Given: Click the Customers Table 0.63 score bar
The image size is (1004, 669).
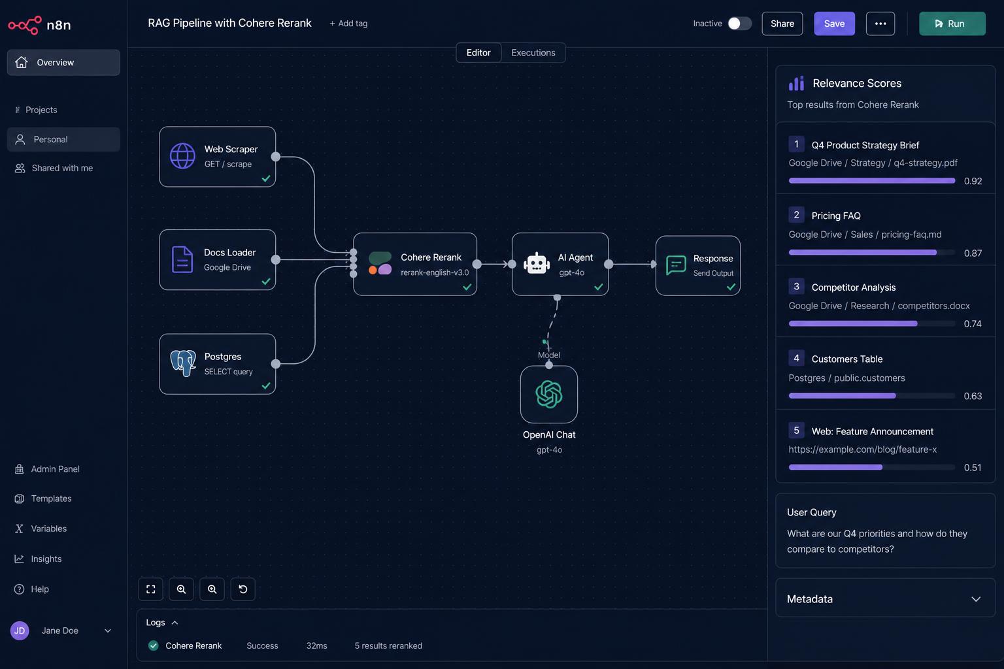Looking at the screenshot, I should click(872, 396).
